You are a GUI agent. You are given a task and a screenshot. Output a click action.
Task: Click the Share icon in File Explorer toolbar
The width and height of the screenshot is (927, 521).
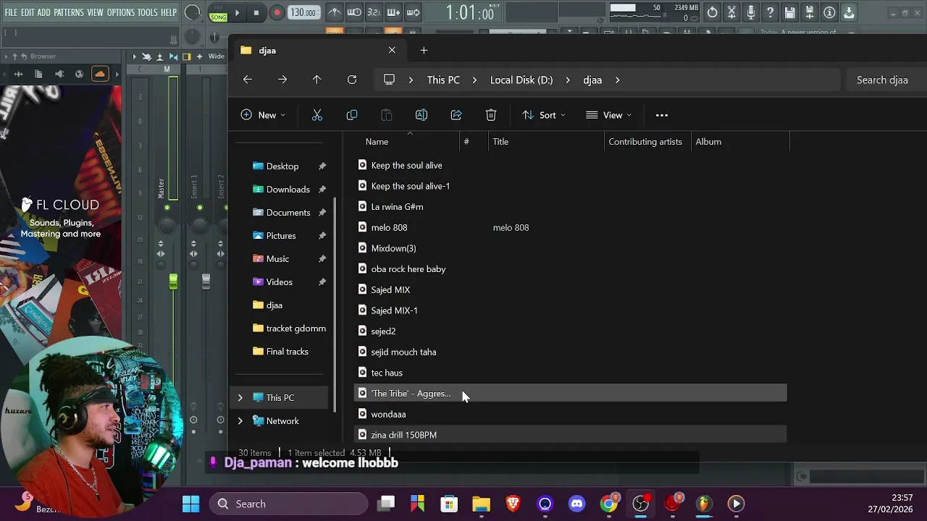point(456,115)
